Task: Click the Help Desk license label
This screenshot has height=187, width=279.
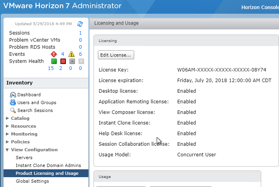Action: [120, 133]
